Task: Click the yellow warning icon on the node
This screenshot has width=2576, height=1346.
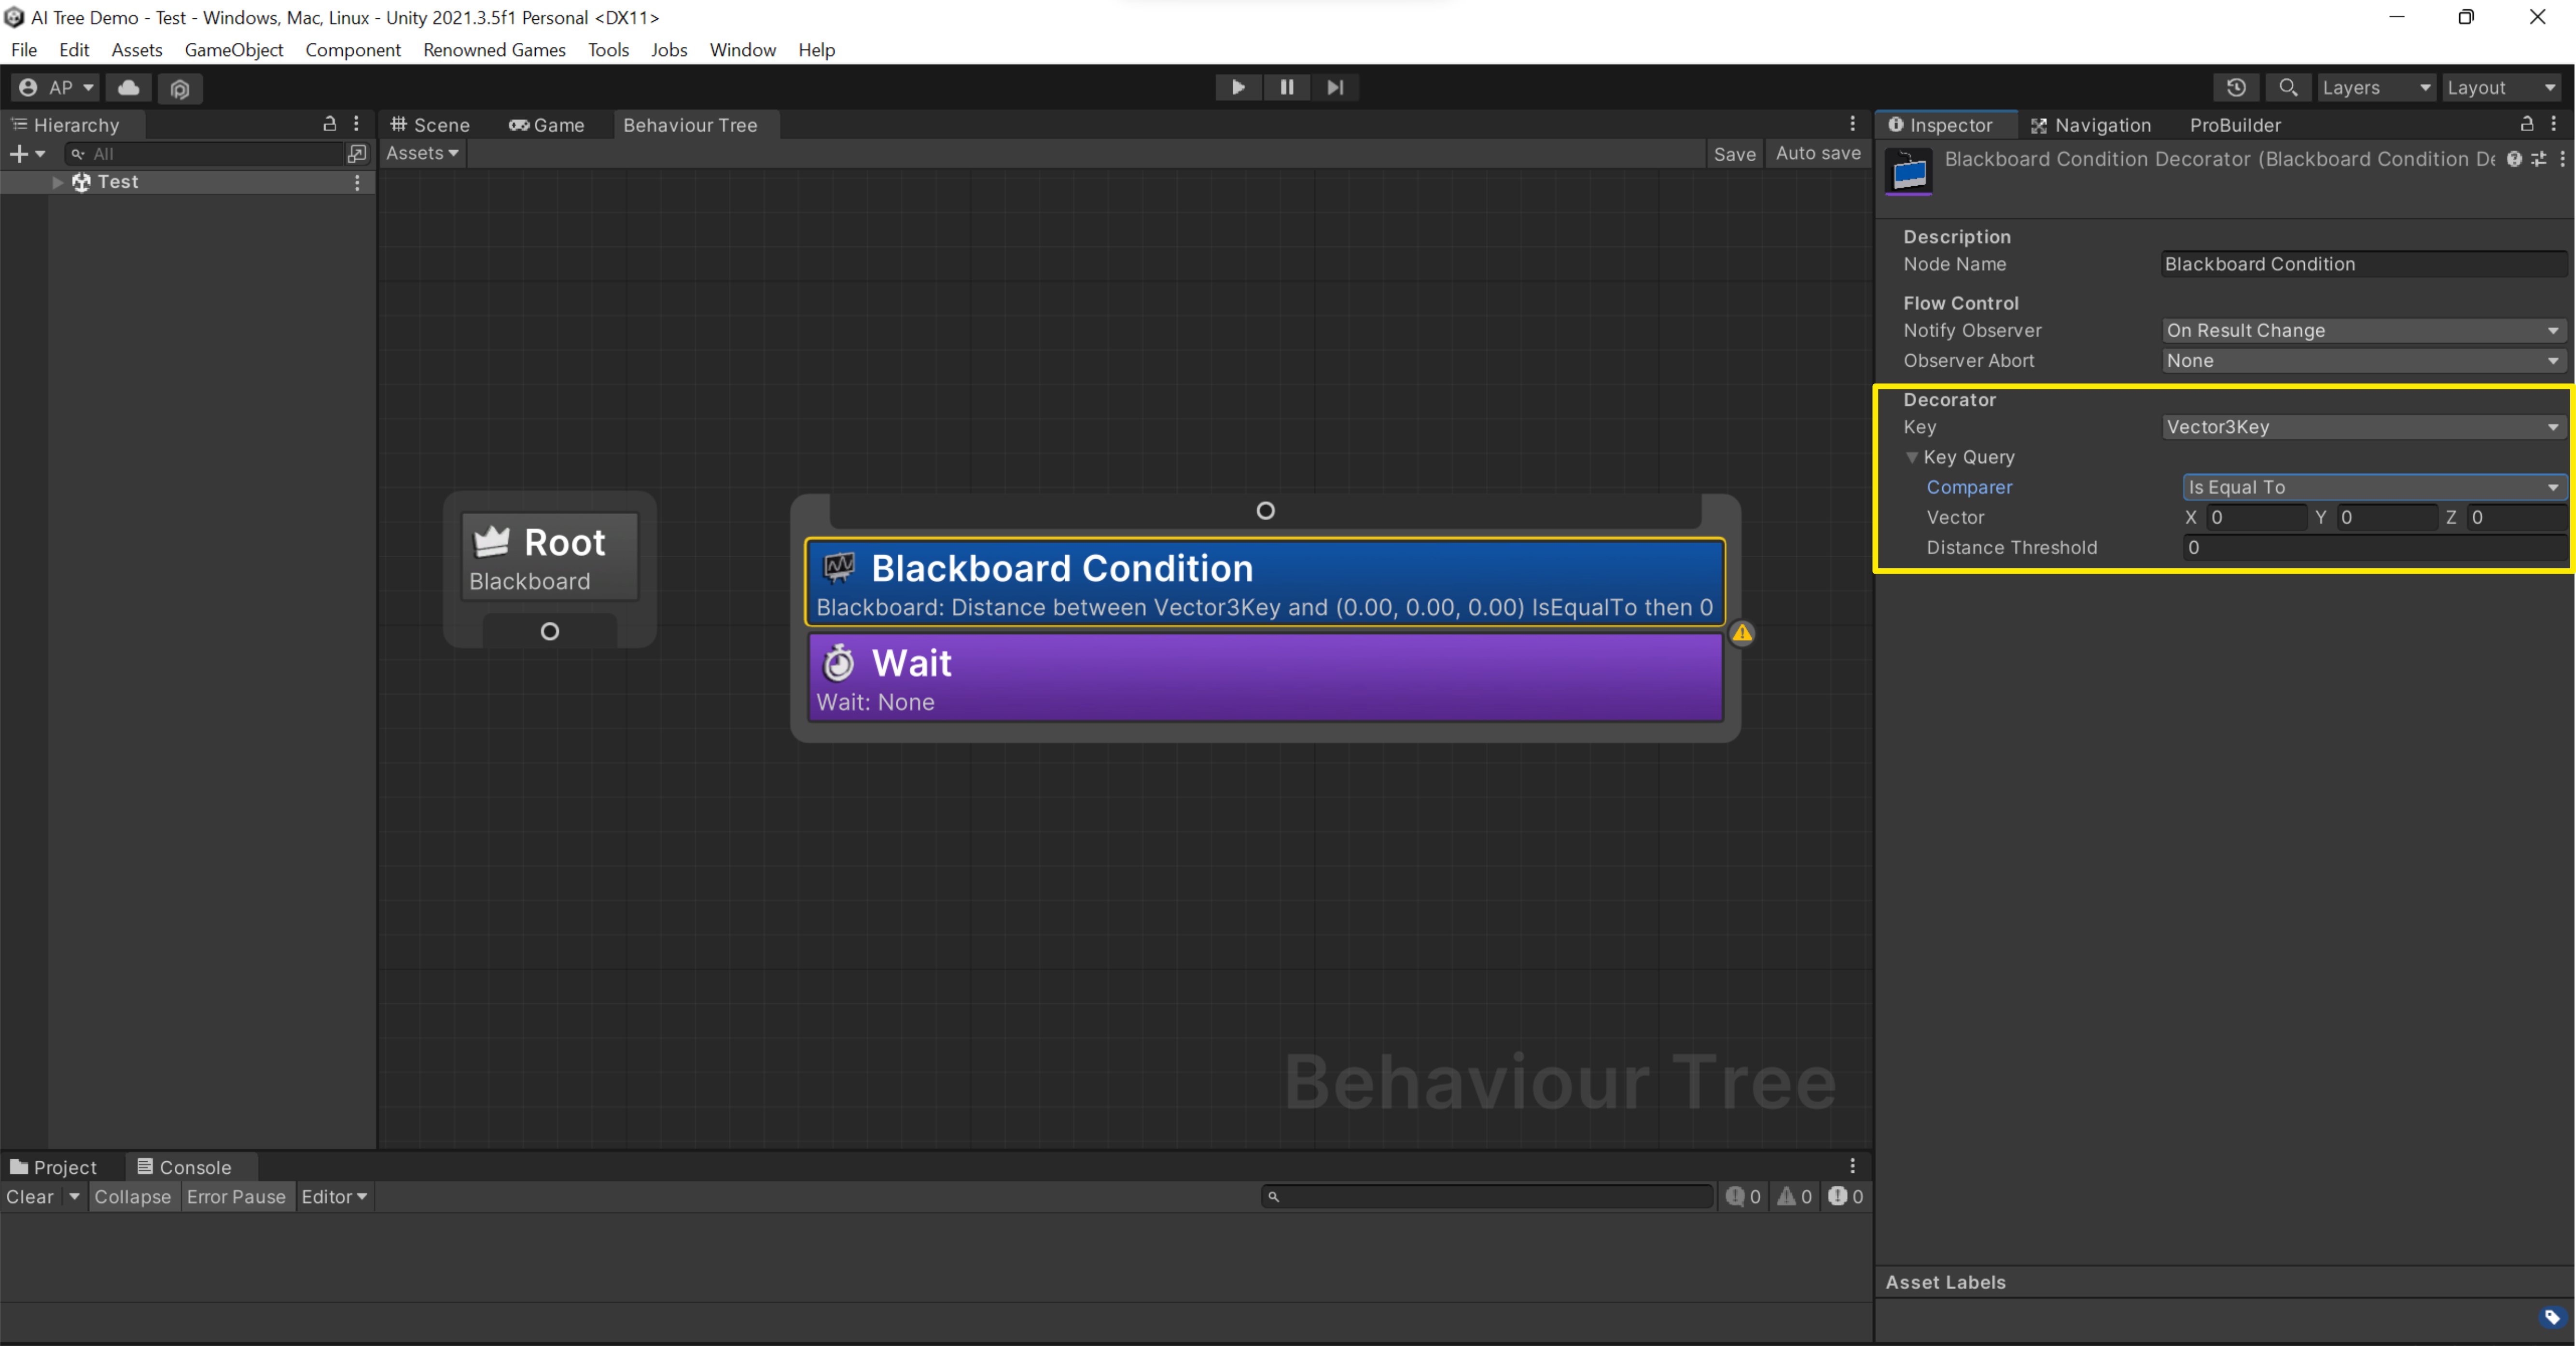Action: [x=1742, y=632]
